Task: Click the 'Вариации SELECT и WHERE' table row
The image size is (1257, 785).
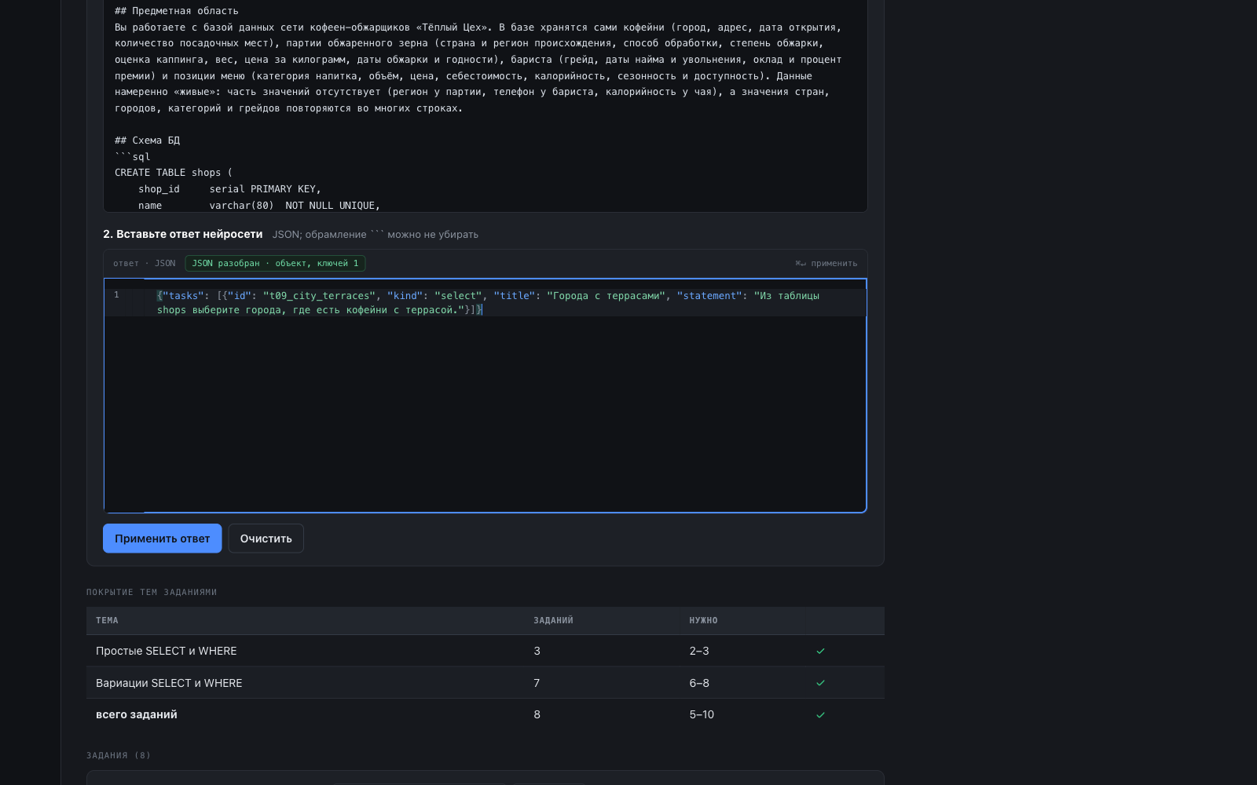Action: tap(485, 683)
